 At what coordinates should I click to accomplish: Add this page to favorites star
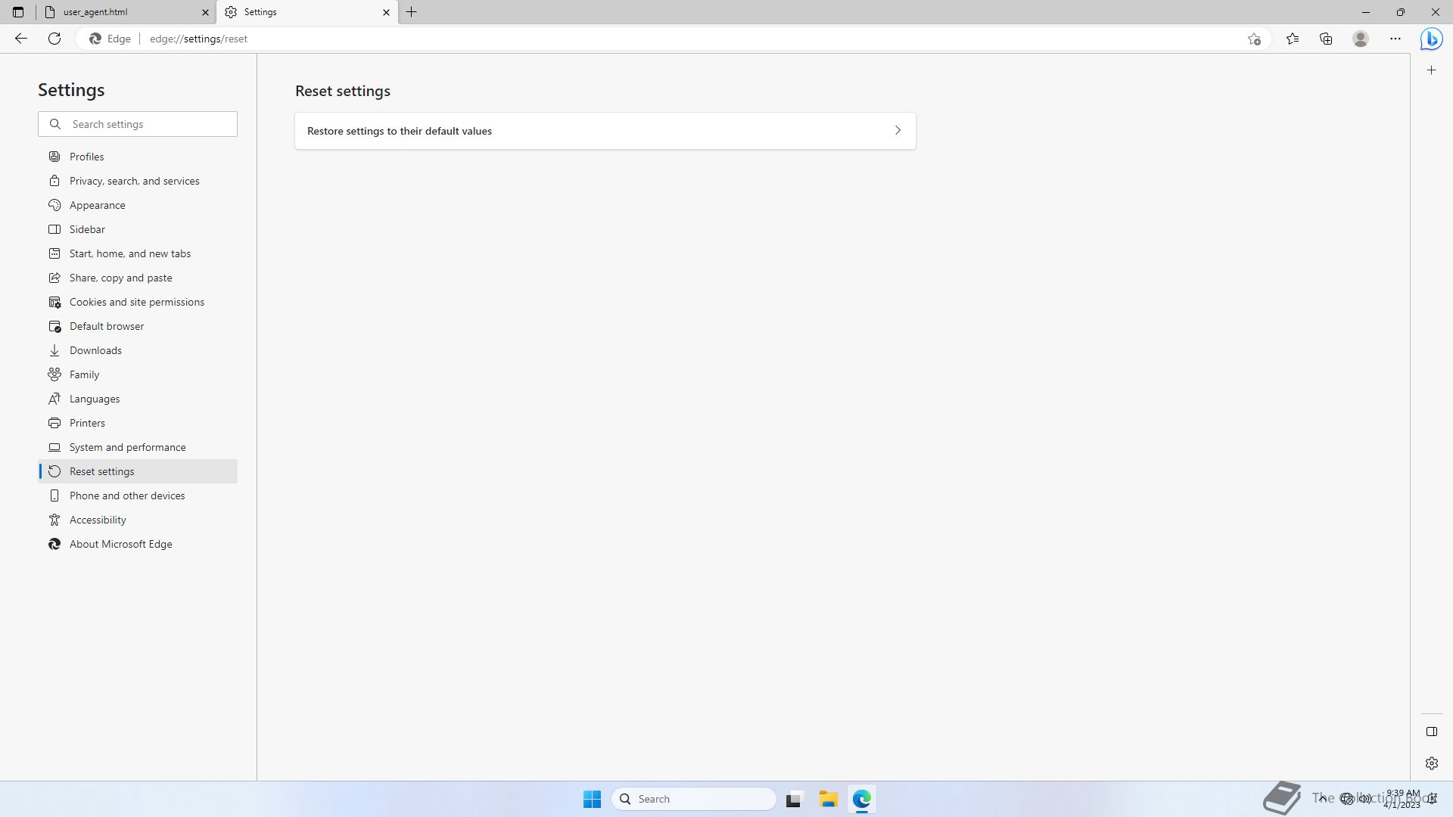[1254, 39]
